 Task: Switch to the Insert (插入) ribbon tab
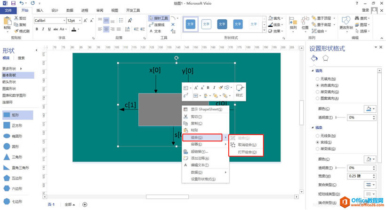[x=40, y=10]
